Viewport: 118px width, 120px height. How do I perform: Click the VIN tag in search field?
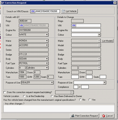coord(33,11)
